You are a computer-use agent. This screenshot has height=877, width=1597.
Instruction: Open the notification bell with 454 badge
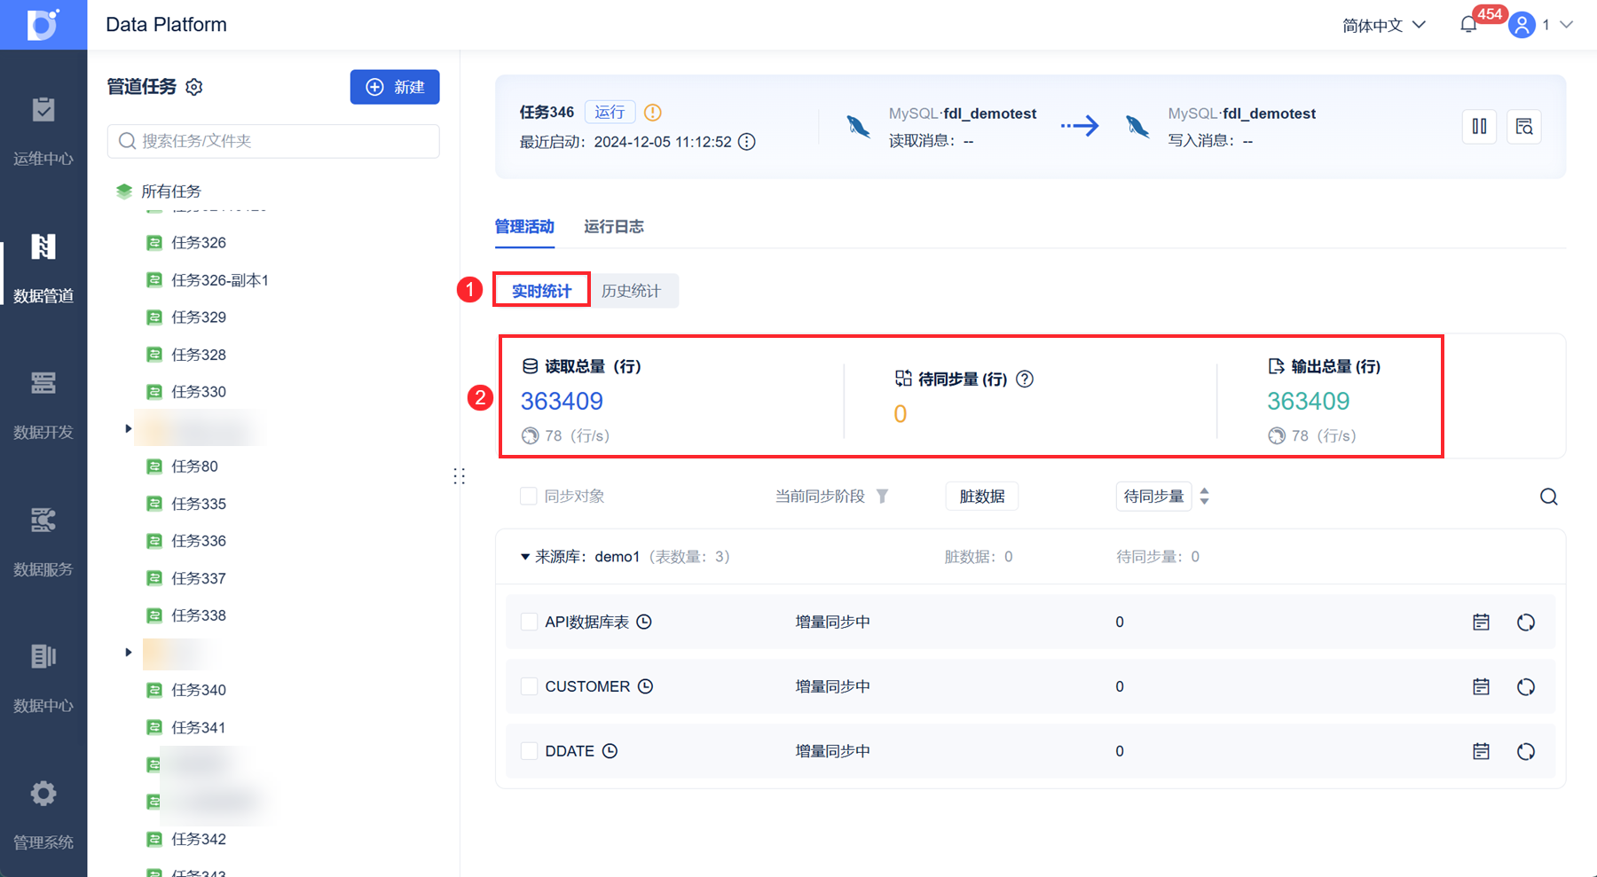1468,25
